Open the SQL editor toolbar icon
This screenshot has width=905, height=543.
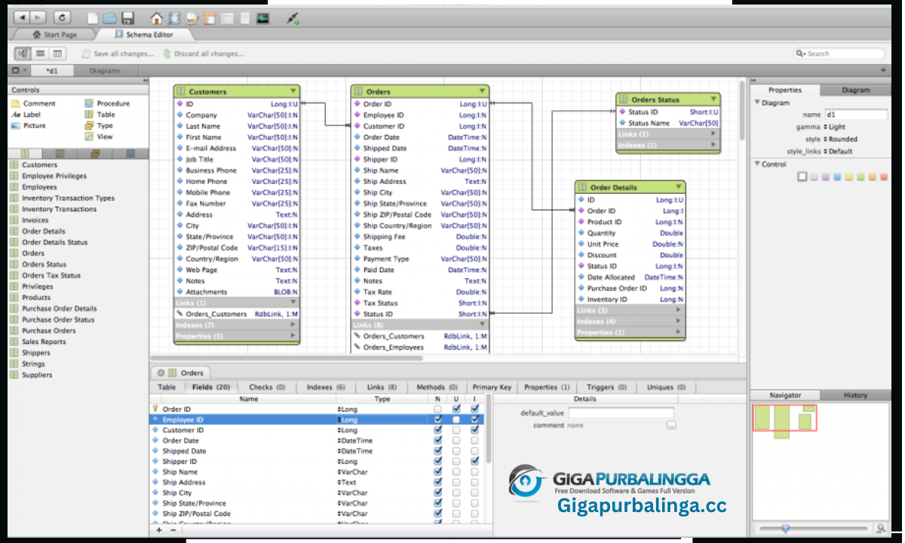click(x=193, y=17)
